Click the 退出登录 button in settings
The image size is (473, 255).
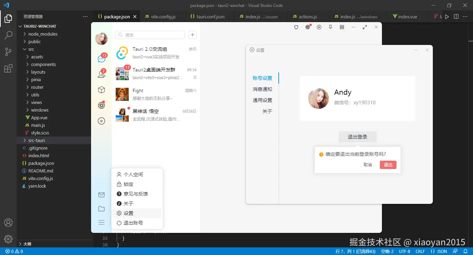[x=357, y=137]
